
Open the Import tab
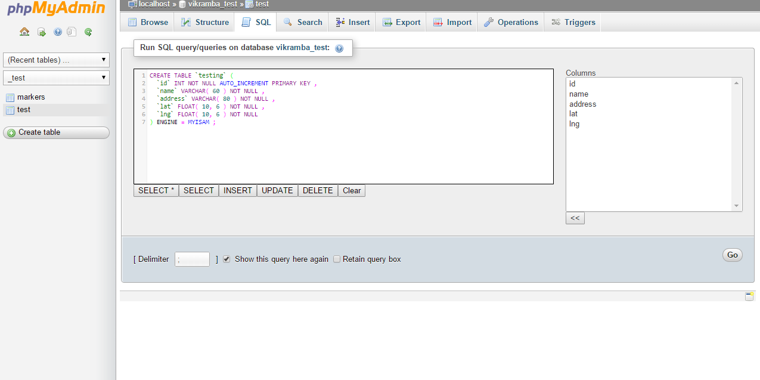pyautogui.click(x=452, y=22)
